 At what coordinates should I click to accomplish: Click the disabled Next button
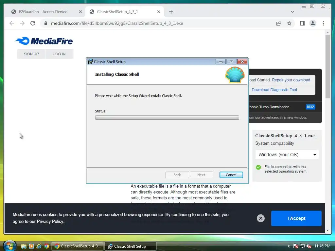tap(201, 175)
